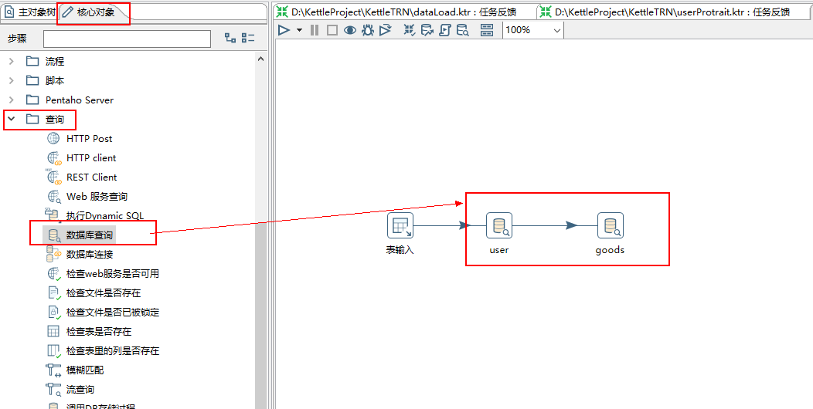
Task: Select the goods database lookup step
Action: 611,226
